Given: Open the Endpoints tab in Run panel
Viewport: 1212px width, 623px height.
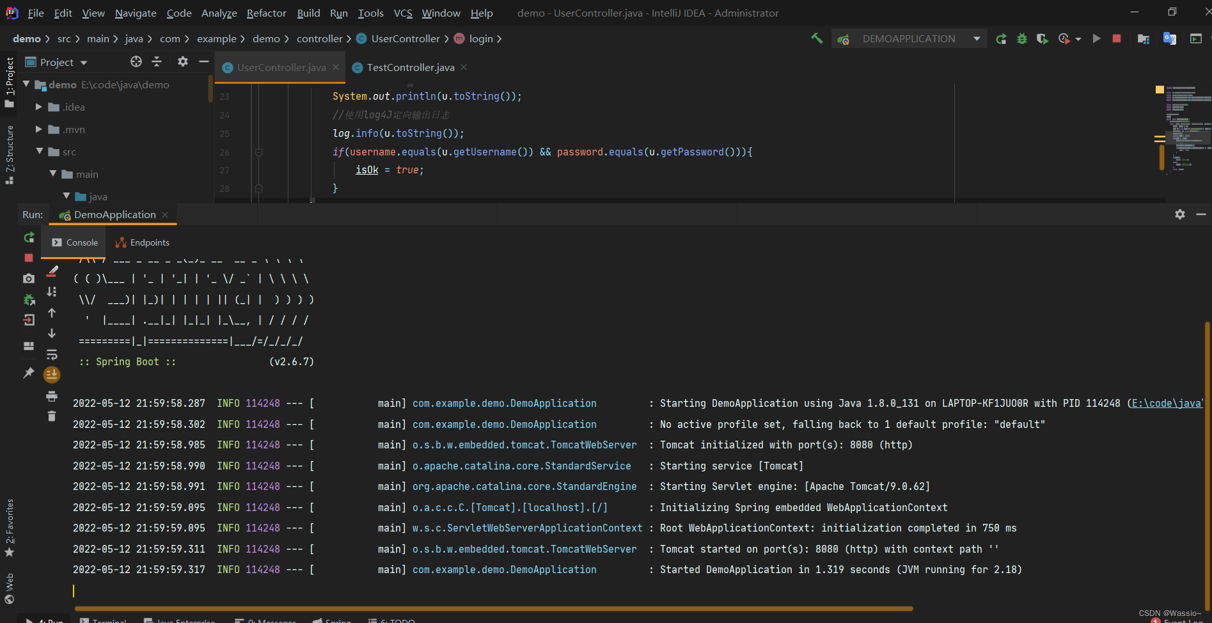Looking at the screenshot, I should click(x=143, y=243).
